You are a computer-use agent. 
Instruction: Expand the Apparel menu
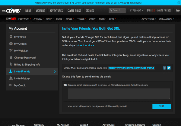click(x=39, y=19)
